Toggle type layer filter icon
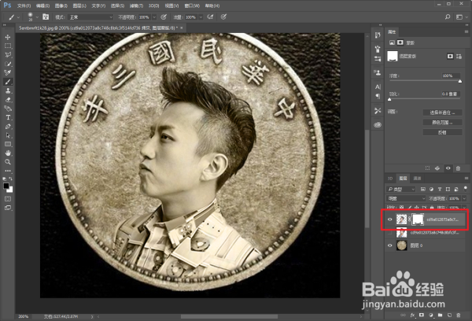 [440, 189]
